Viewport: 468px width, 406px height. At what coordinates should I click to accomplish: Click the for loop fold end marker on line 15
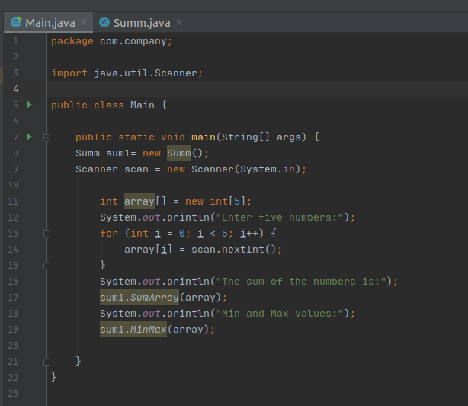(x=46, y=266)
